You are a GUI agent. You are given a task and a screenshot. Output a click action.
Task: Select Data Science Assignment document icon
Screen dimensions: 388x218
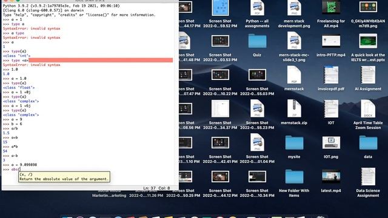pos(368,176)
